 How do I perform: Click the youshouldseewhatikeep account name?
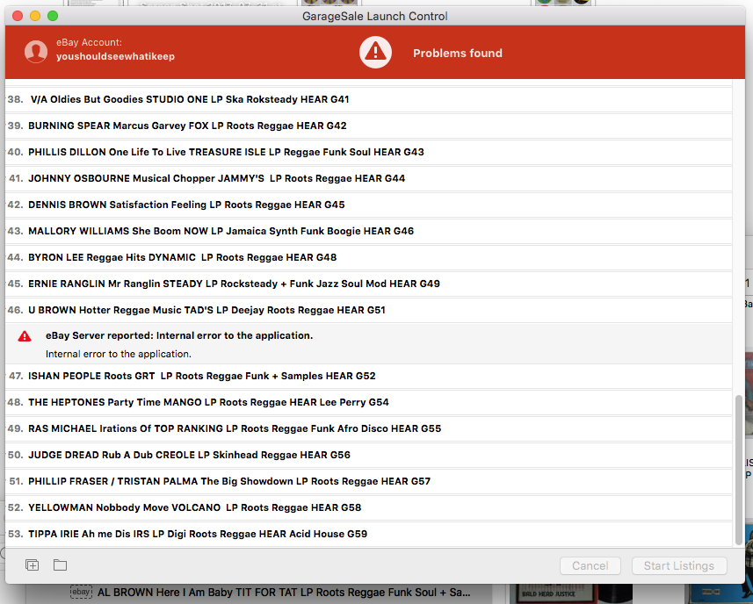coord(115,56)
